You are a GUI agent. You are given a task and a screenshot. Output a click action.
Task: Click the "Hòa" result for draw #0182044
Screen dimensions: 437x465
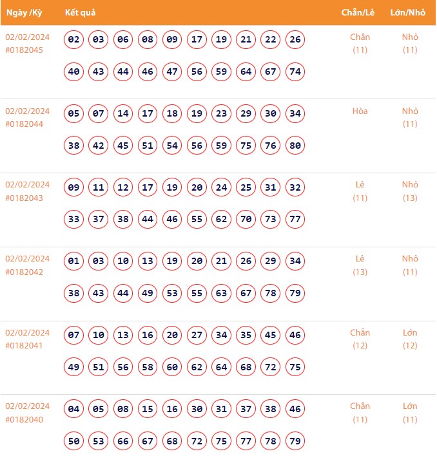click(x=360, y=111)
